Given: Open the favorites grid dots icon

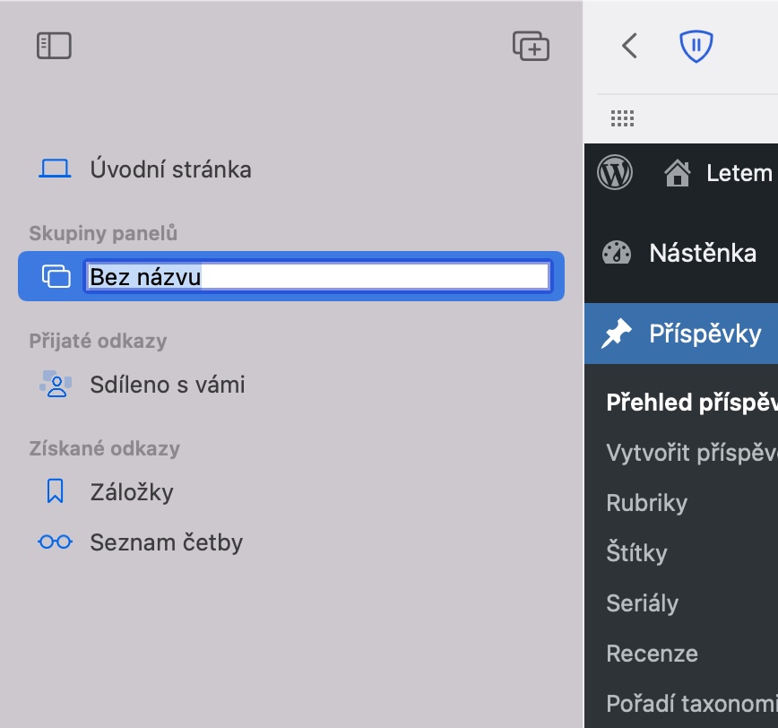Looking at the screenshot, I should [622, 118].
